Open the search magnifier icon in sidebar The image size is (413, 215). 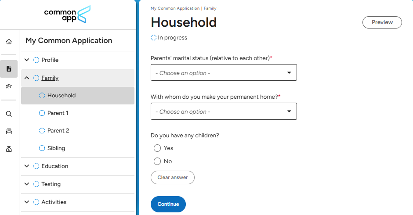tap(9, 114)
